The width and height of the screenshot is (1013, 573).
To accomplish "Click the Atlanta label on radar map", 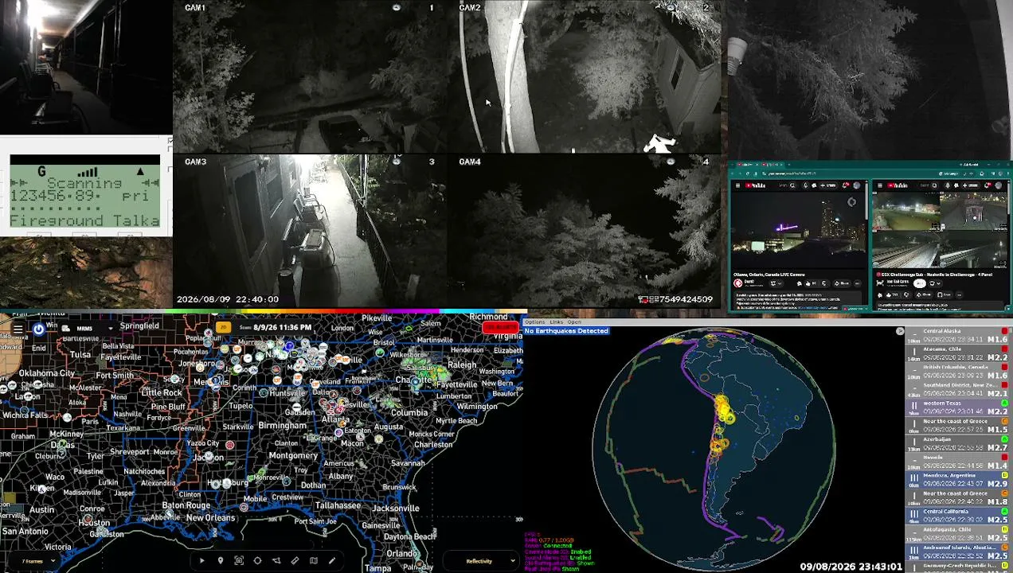I will click(335, 419).
